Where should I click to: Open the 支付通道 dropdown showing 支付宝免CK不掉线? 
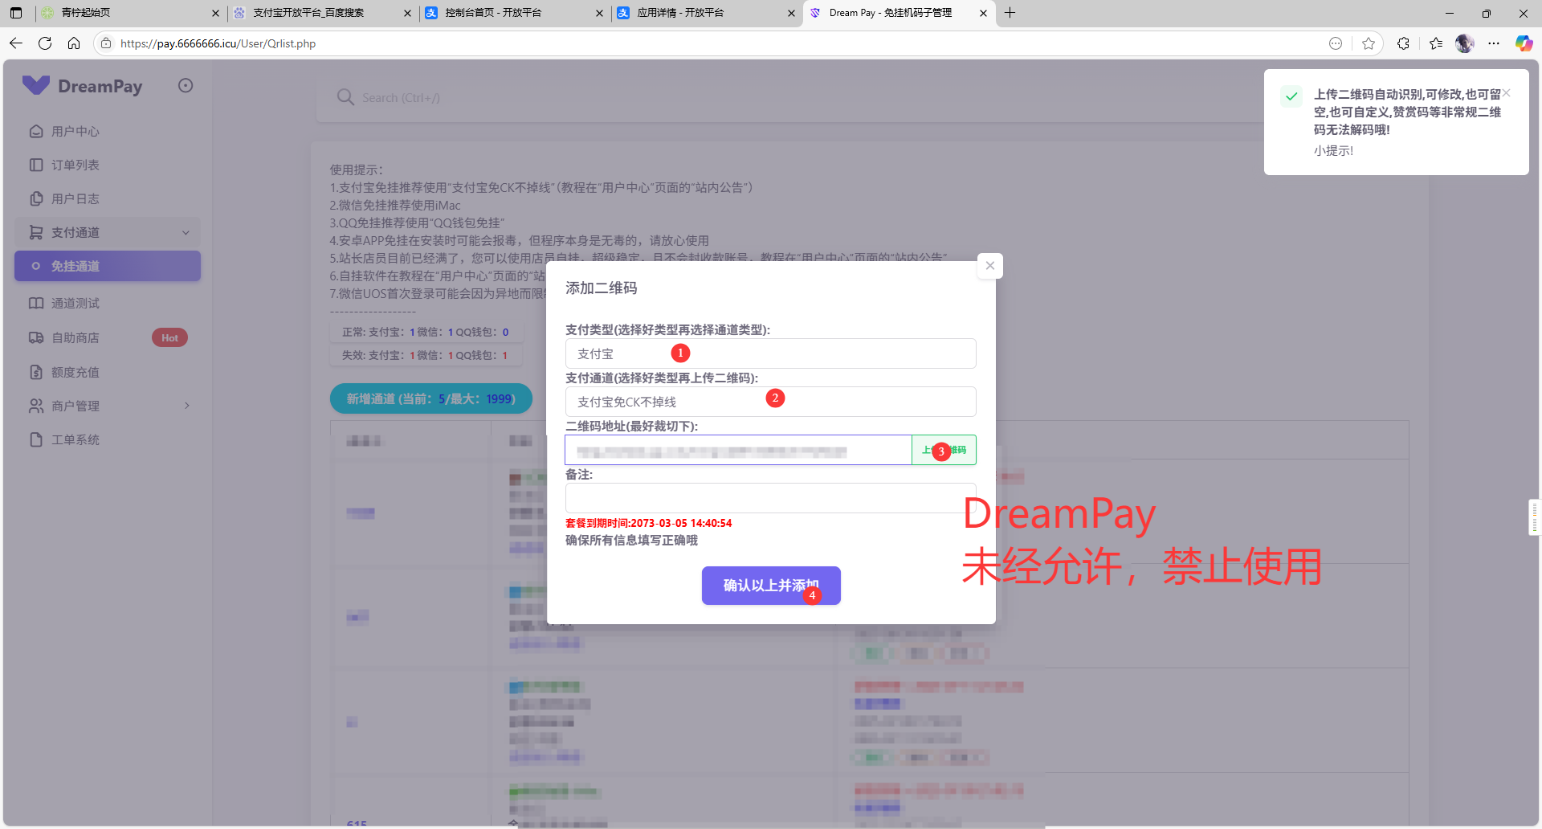tap(769, 402)
